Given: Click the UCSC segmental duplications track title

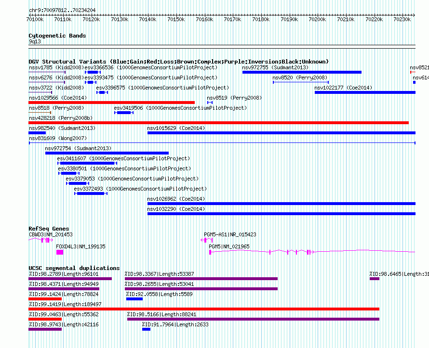Looking at the screenshot, I should coord(74,268).
